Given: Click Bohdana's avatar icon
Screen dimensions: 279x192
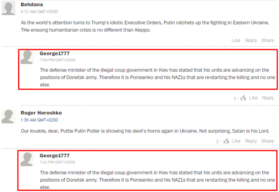Looking at the screenshot, I should pyautogui.click(x=9, y=9).
